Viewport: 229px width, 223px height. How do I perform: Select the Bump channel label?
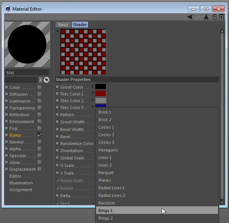click(x=15, y=135)
